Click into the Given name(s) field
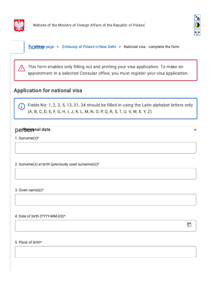The height and width of the screenshot is (281, 211). pyautogui.click(x=105, y=200)
